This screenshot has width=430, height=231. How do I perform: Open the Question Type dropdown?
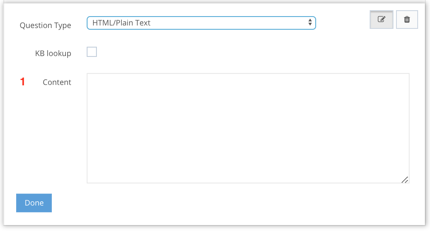(x=201, y=23)
